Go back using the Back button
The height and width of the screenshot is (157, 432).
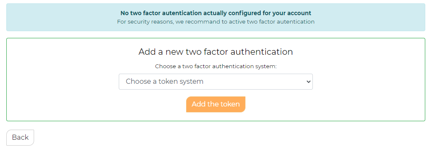coord(20,138)
